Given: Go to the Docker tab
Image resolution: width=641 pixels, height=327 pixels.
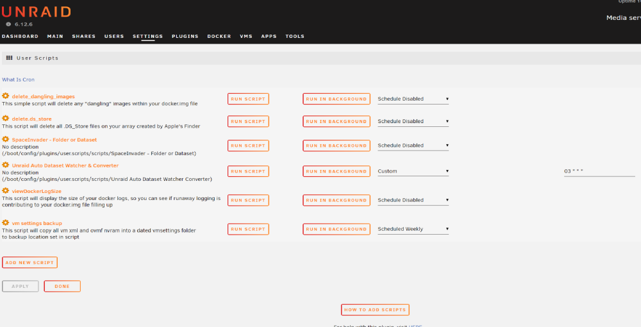Looking at the screenshot, I should 219,37.
